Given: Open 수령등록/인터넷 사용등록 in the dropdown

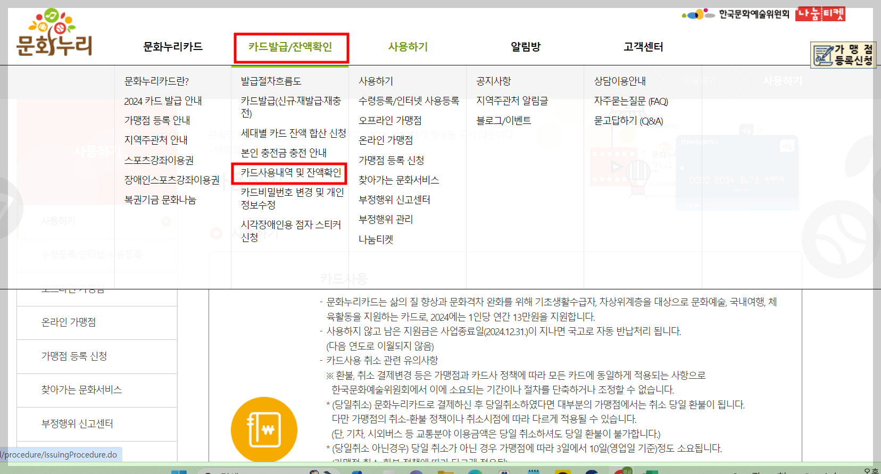Looking at the screenshot, I should (x=409, y=101).
